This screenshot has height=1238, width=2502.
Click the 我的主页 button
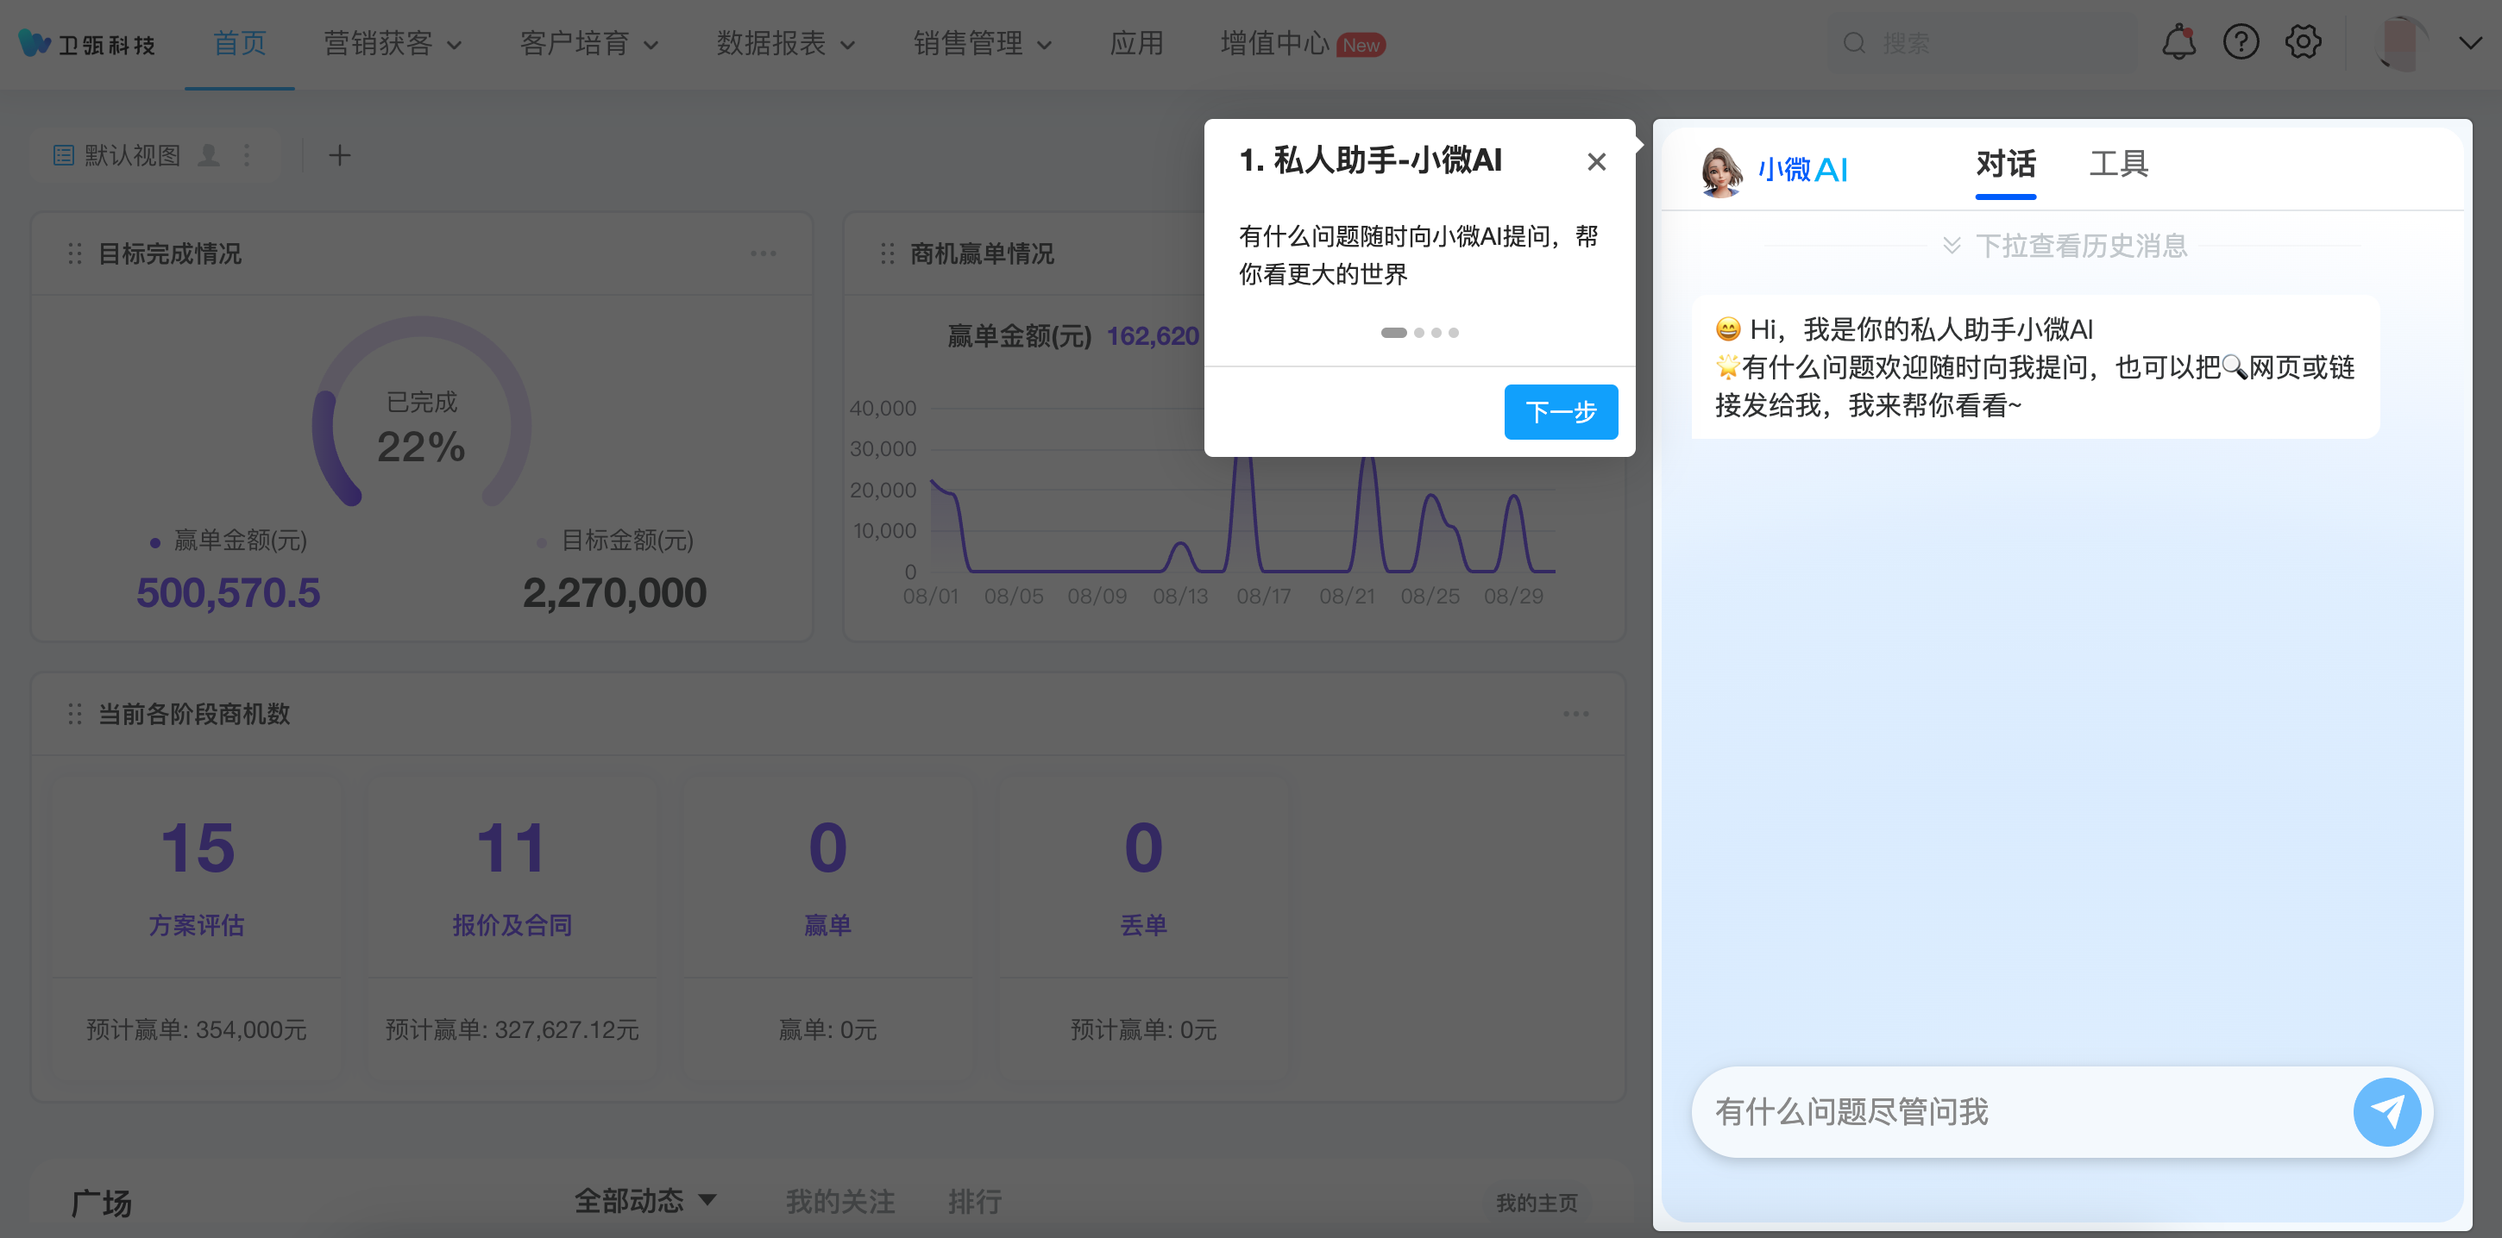(1537, 1203)
